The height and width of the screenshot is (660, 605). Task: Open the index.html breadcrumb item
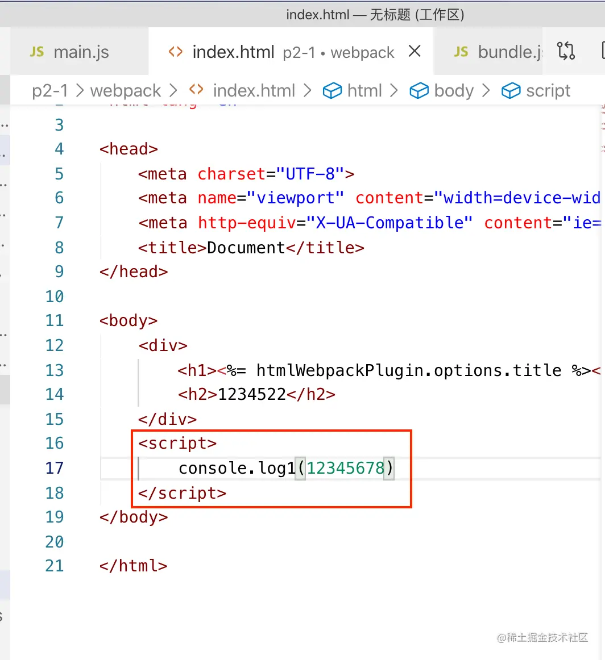[254, 90]
